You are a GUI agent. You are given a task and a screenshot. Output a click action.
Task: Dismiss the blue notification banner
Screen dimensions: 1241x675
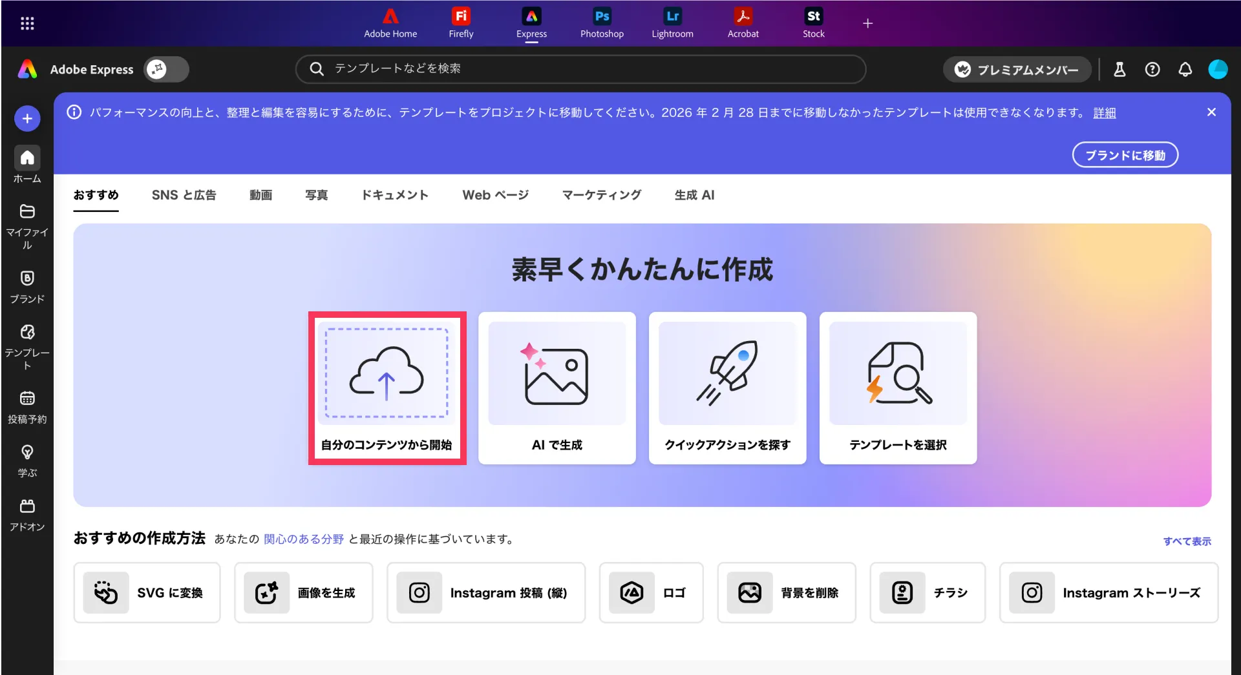point(1211,112)
